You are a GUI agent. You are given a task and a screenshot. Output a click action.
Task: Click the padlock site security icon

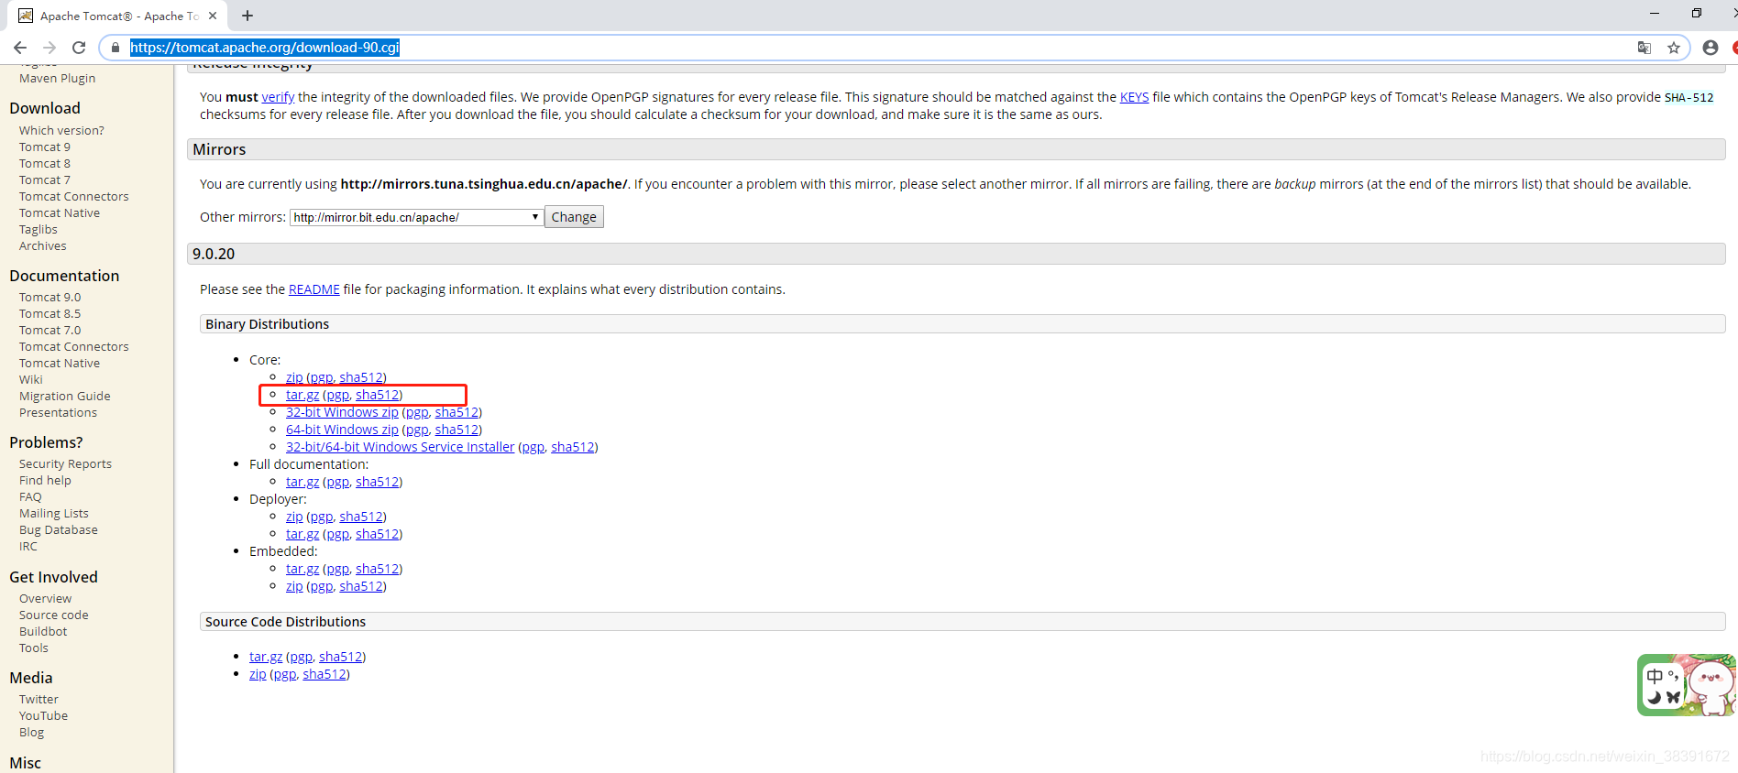[115, 48]
